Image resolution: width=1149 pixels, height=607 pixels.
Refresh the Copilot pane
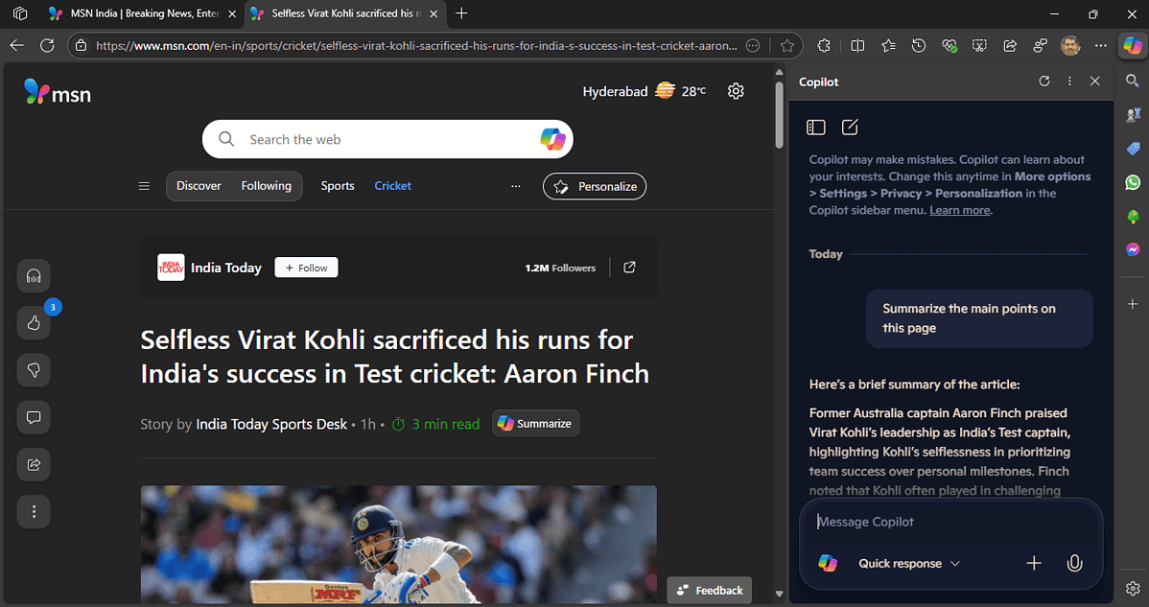[x=1044, y=82]
